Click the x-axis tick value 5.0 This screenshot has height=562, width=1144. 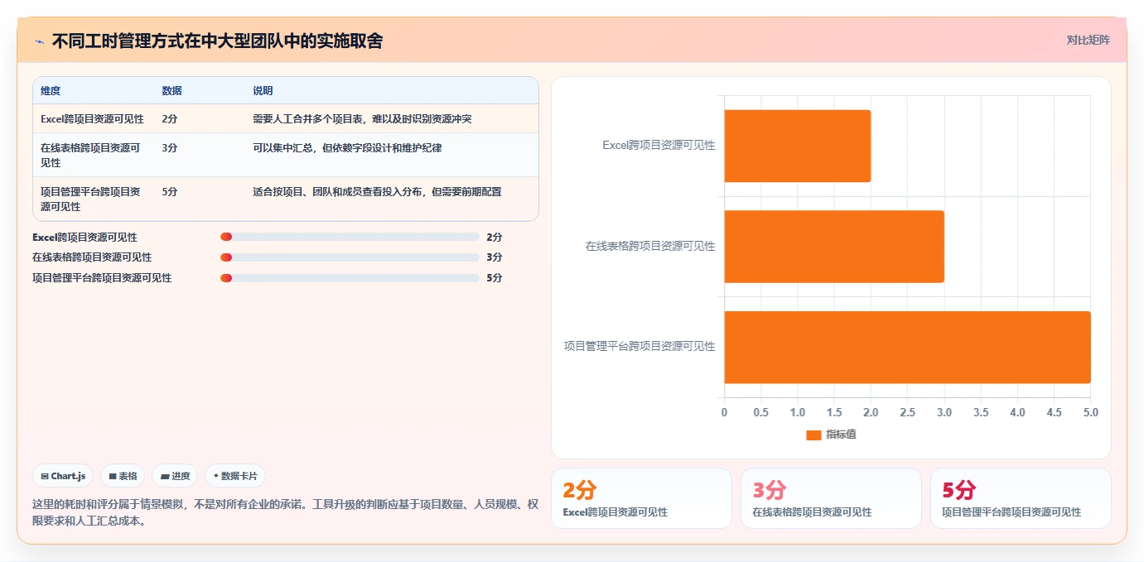(x=1090, y=412)
